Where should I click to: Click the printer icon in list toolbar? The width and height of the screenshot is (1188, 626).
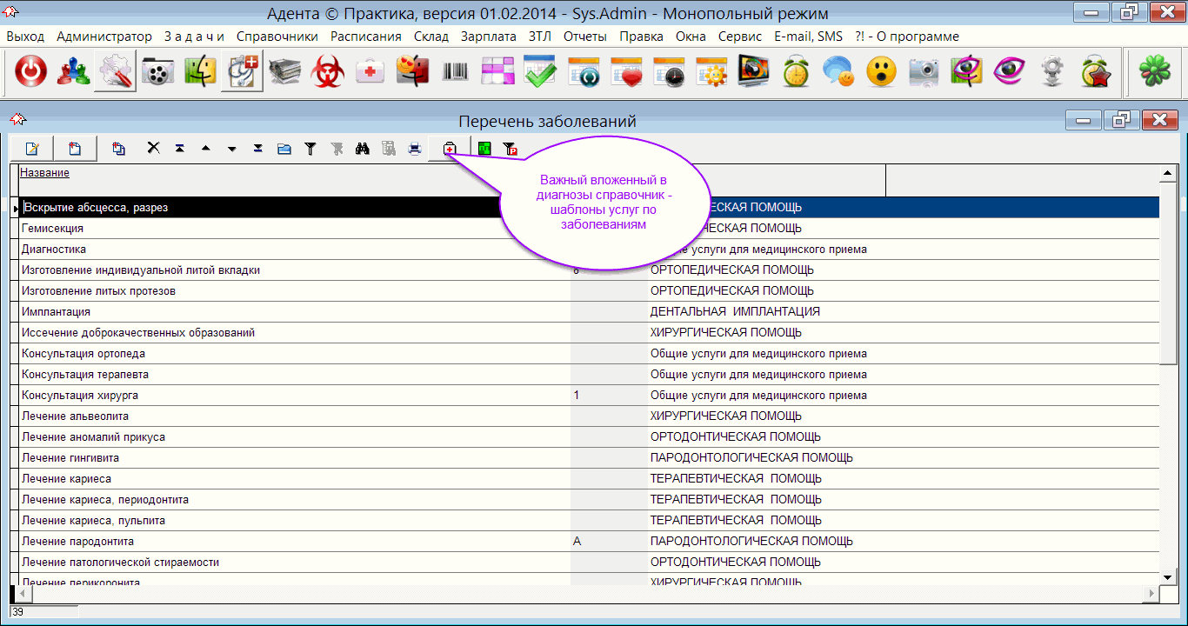(415, 149)
